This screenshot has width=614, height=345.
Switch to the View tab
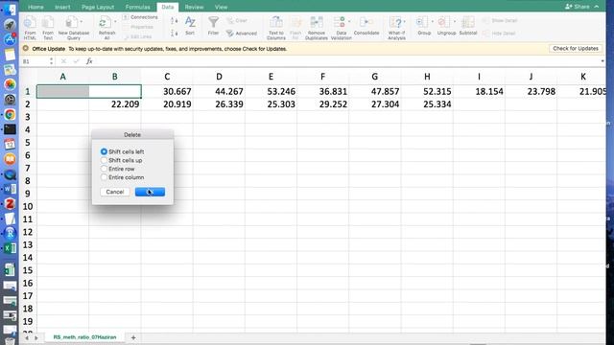pos(222,7)
